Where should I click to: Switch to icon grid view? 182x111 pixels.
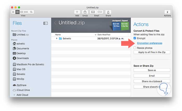pos(13,12)
